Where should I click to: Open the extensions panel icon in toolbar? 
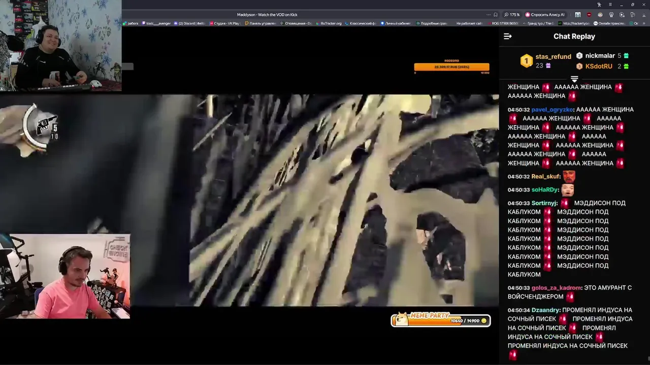tap(633, 15)
